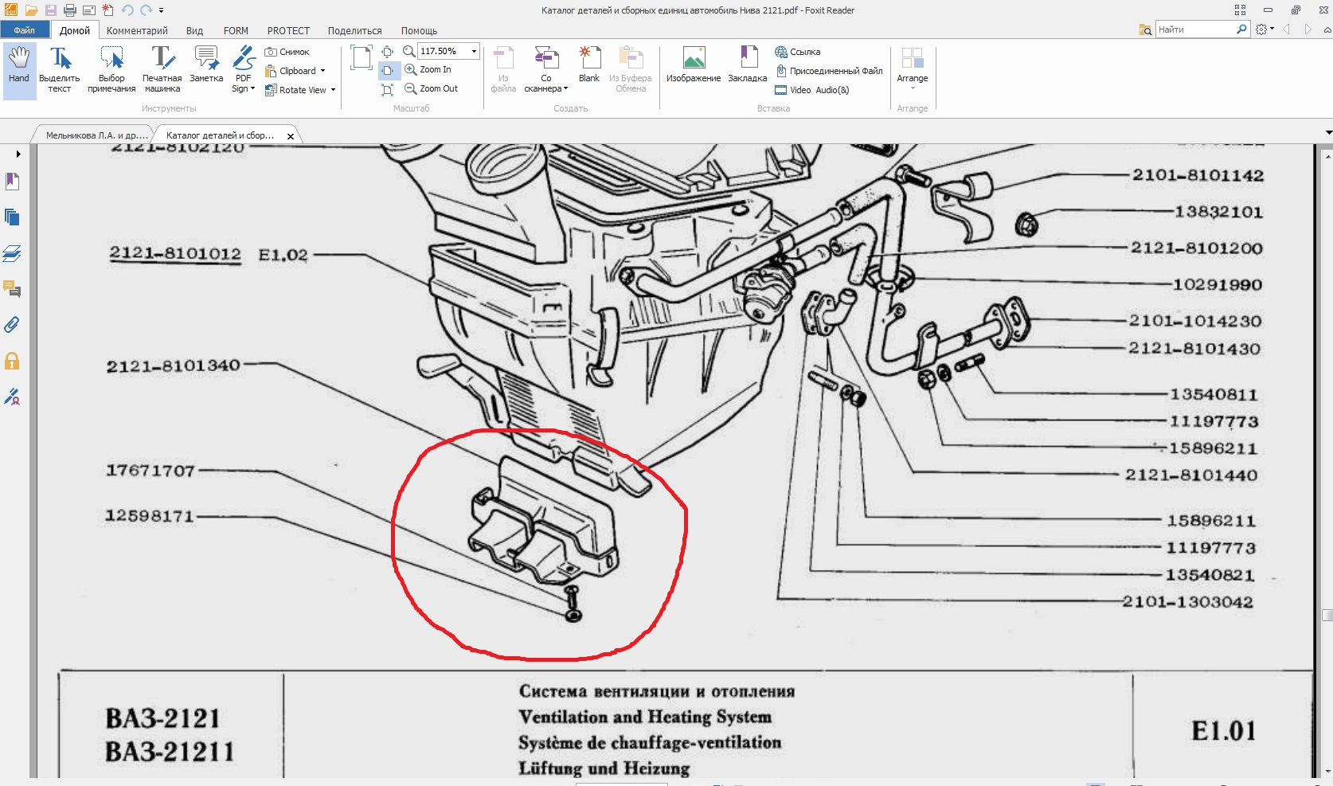Switch to the Вид ribbon tab
Screen dimensions: 1333x786
(194, 31)
